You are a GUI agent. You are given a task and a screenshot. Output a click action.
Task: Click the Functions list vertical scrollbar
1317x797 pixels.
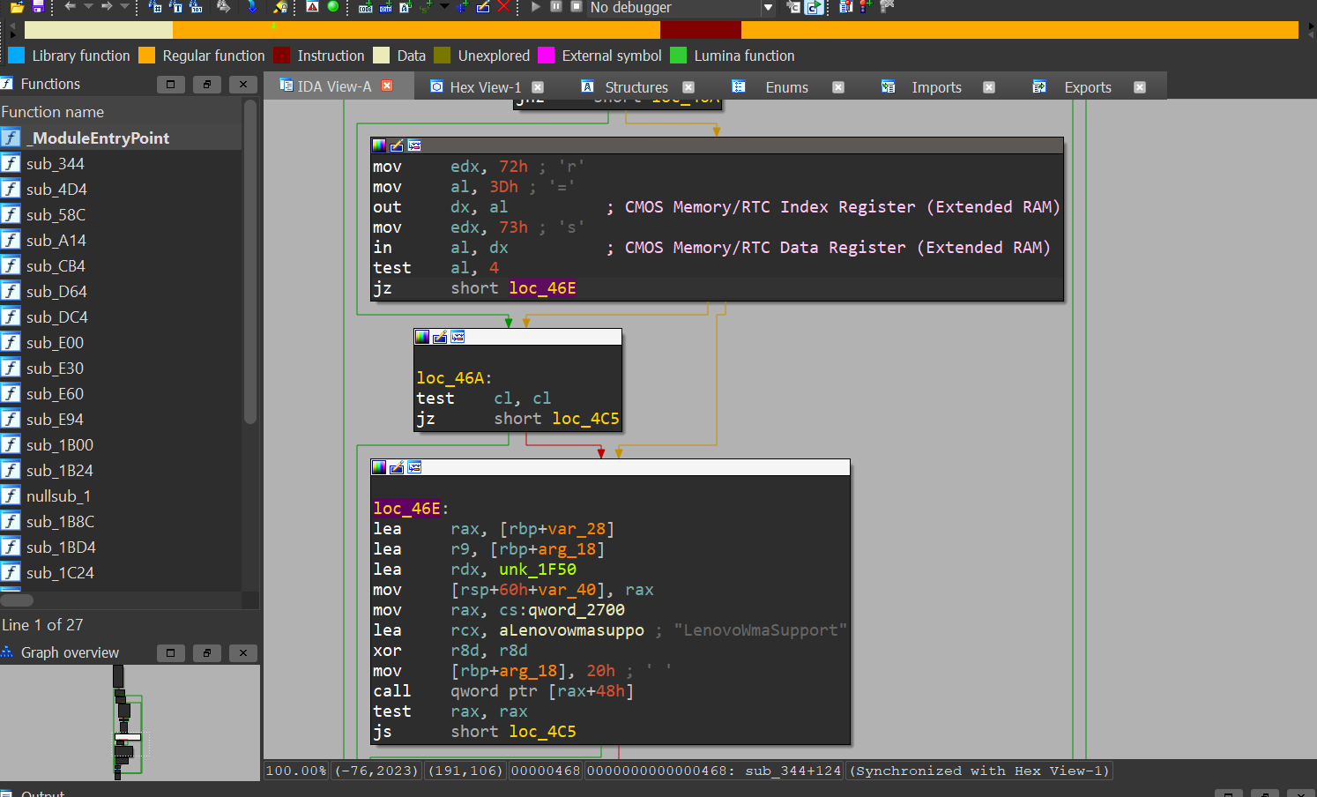(250, 264)
